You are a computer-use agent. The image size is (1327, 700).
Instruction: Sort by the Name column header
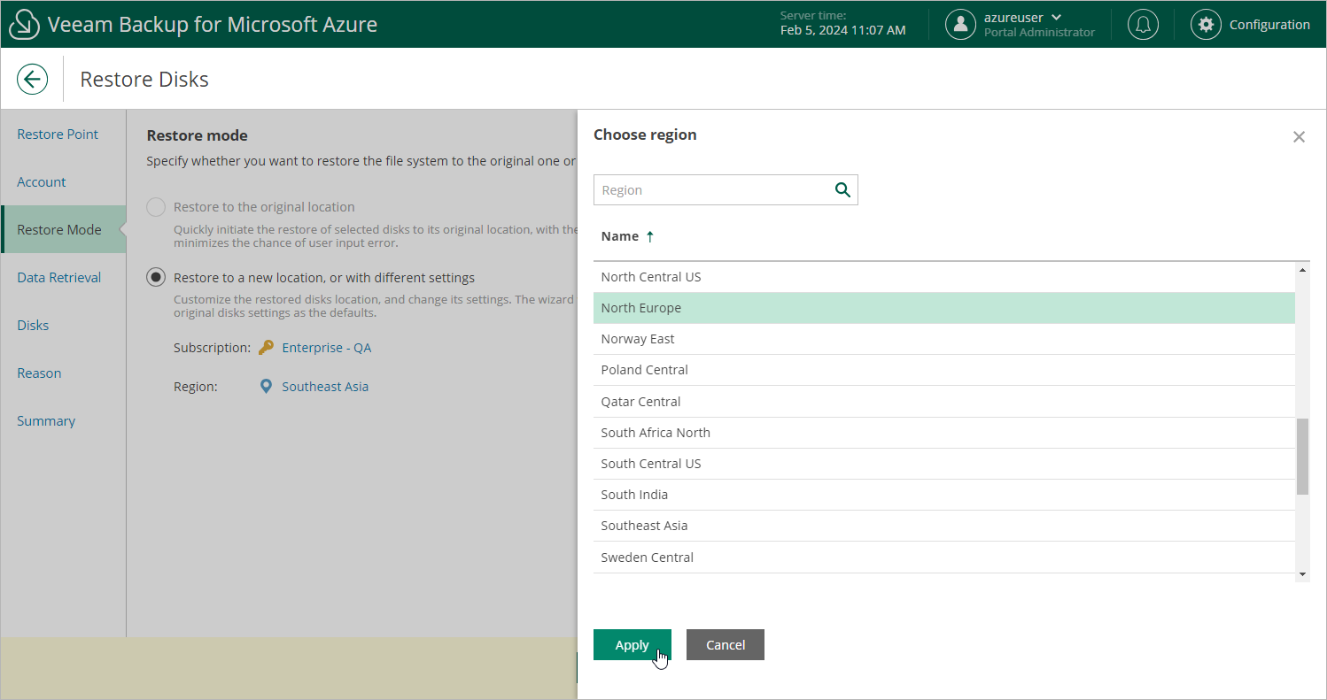pyautogui.click(x=620, y=236)
